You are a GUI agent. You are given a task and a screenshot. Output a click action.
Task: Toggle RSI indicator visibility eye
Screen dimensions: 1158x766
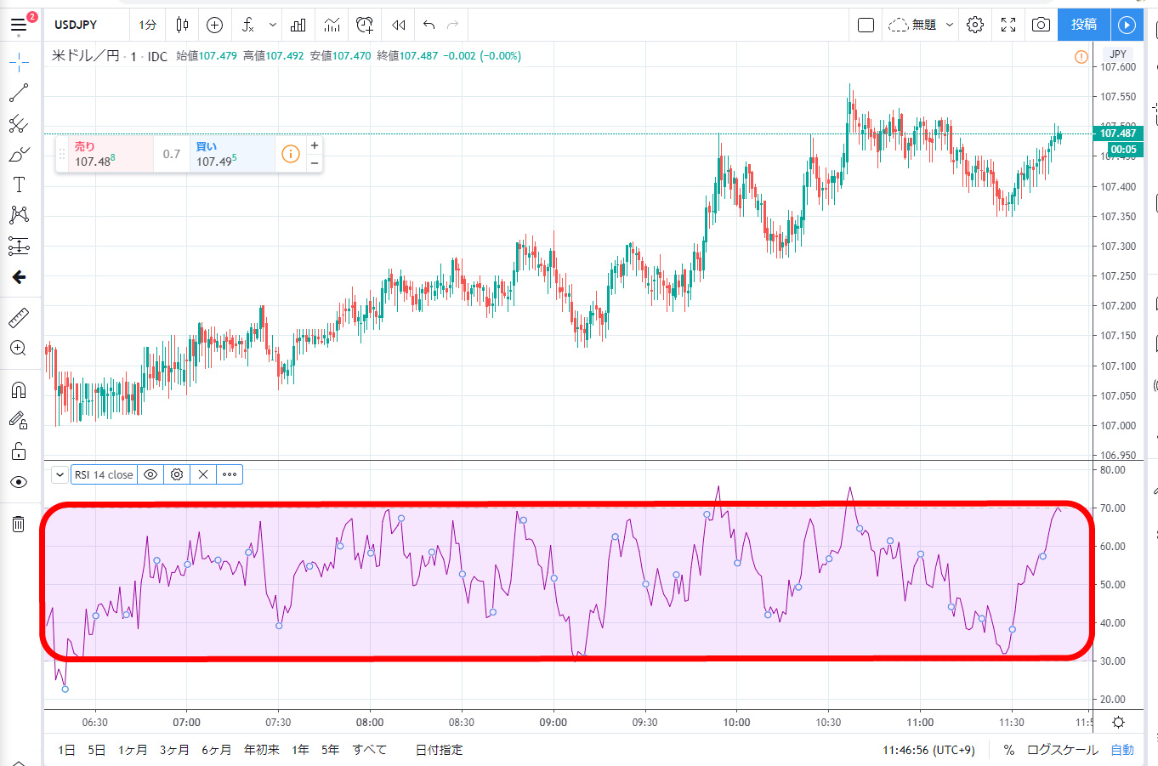pyautogui.click(x=150, y=474)
